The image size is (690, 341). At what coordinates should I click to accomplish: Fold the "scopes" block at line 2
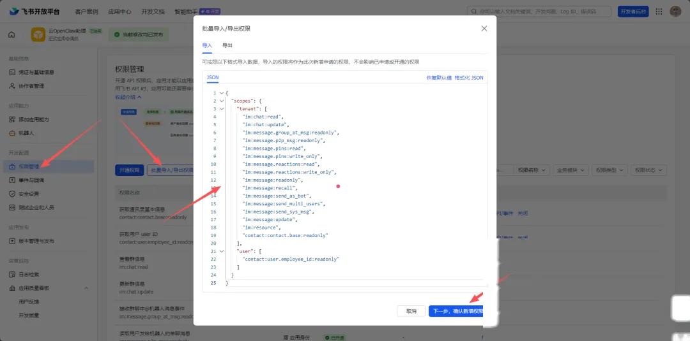(221, 101)
